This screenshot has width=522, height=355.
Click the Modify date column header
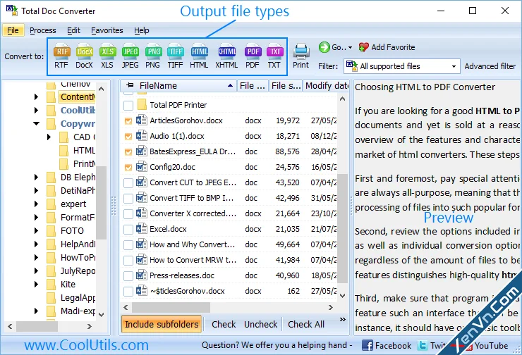[326, 85]
